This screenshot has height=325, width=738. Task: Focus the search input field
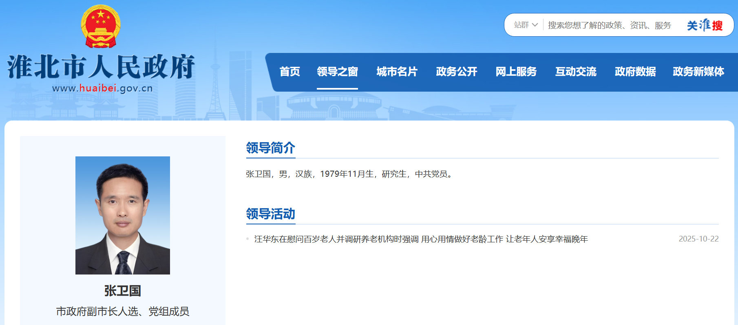click(610, 25)
